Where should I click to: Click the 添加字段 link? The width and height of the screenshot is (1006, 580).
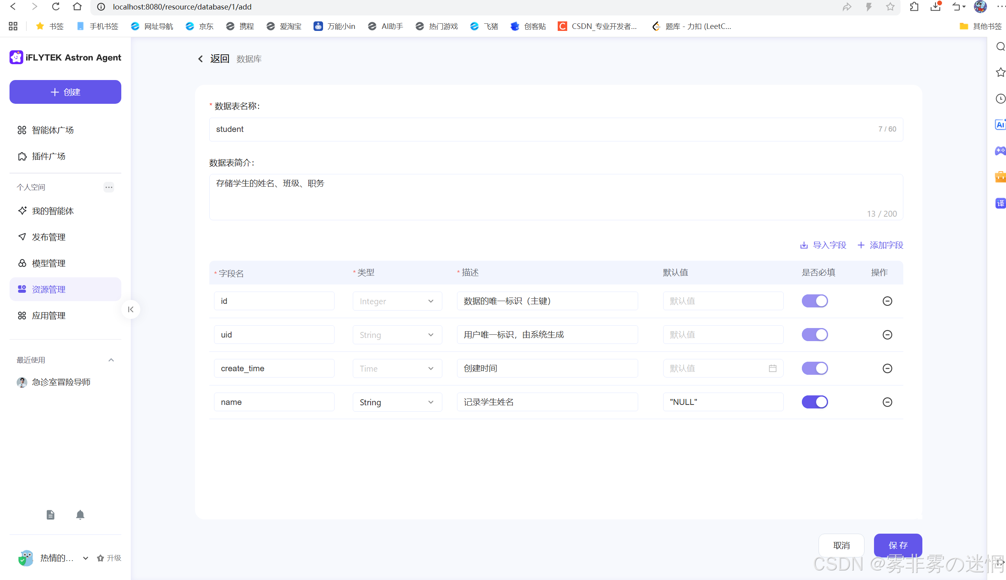pos(880,245)
